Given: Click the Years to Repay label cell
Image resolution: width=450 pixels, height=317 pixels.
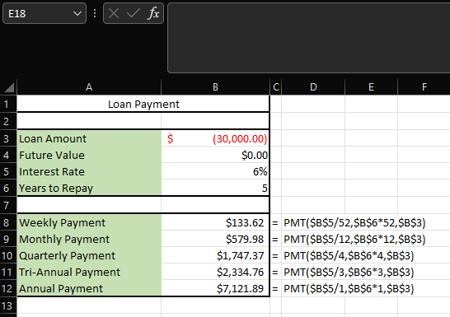Looking at the screenshot, I should click(x=89, y=188).
